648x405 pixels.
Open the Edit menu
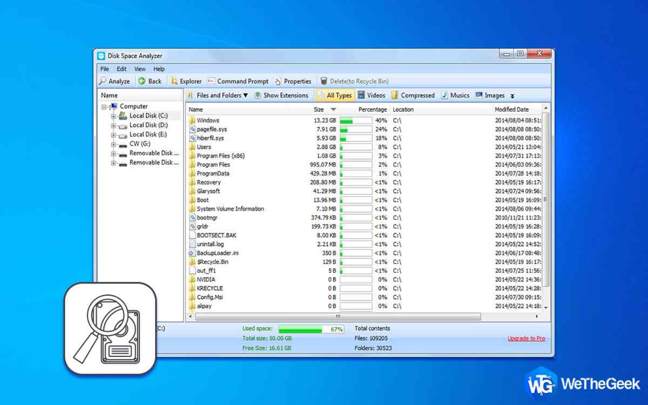coord(122,69)
